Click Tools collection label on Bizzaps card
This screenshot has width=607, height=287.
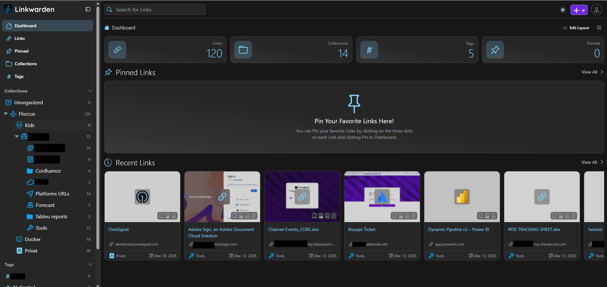tap(357, 256)
